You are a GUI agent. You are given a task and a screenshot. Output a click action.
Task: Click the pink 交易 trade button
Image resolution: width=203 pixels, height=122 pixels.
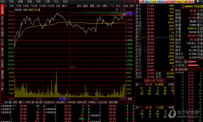point(142,2)
